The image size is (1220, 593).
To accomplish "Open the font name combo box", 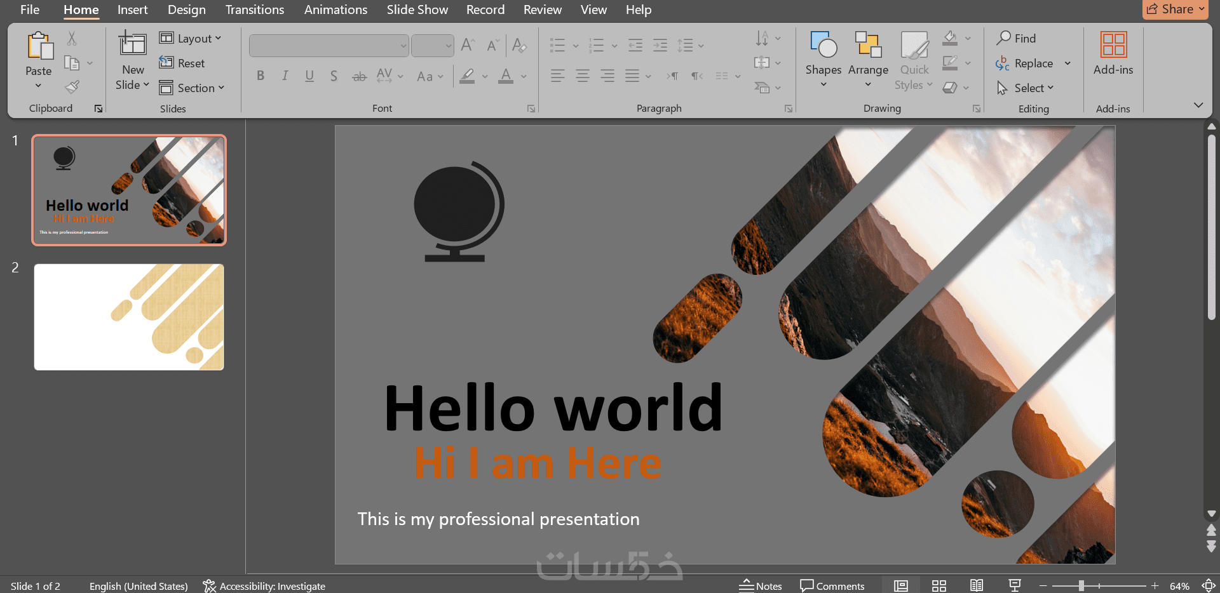I will [329, 46].
